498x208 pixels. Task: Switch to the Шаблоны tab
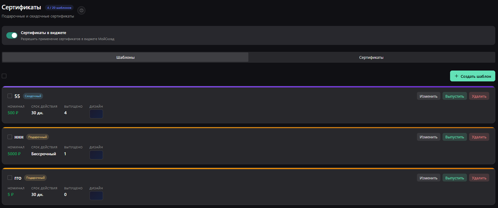pos(125,57)
